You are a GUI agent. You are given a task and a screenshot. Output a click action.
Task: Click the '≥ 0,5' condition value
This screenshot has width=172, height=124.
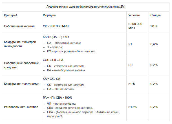(x=132, y=84)
